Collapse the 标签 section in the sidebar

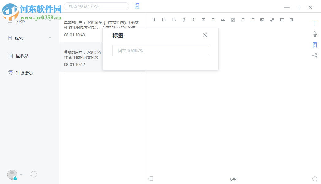(50, 38)
